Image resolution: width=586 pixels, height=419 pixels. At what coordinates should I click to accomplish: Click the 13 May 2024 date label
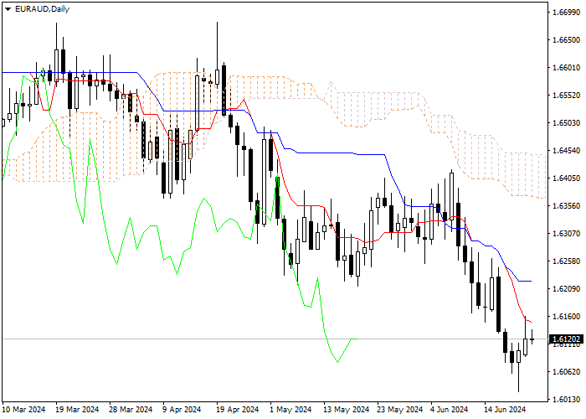(x=347, y=410)
